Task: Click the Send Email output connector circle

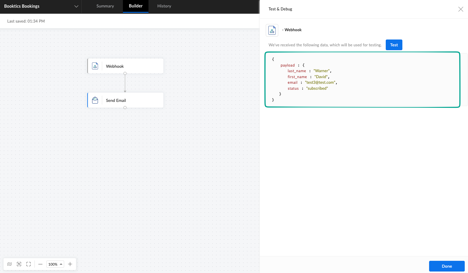Action: point(125,108)
